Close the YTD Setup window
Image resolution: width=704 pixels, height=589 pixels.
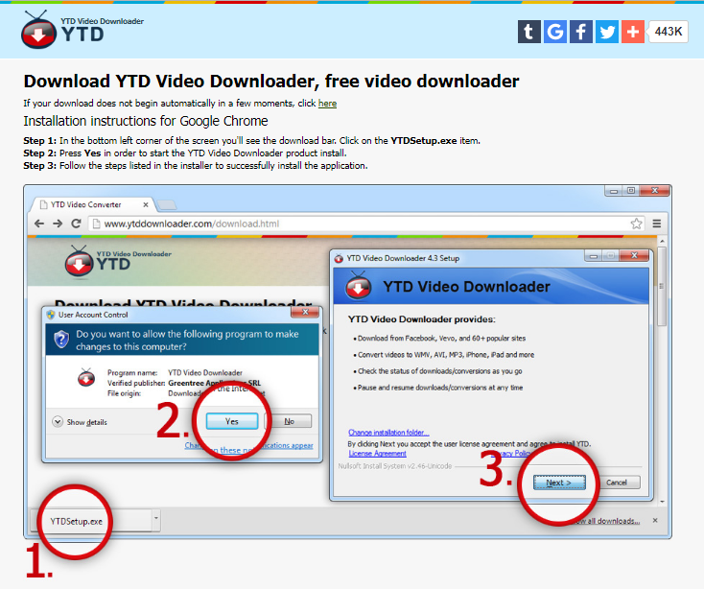tap(634, 255)
